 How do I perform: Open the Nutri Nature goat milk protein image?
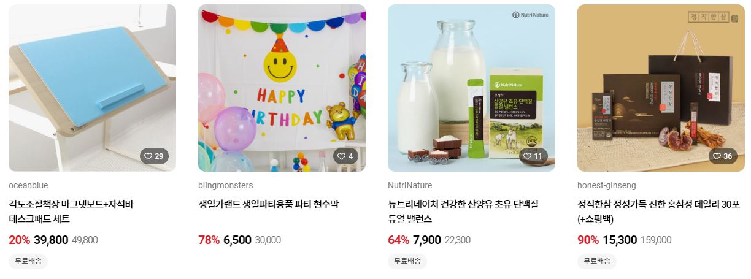(x=471, y=88)
